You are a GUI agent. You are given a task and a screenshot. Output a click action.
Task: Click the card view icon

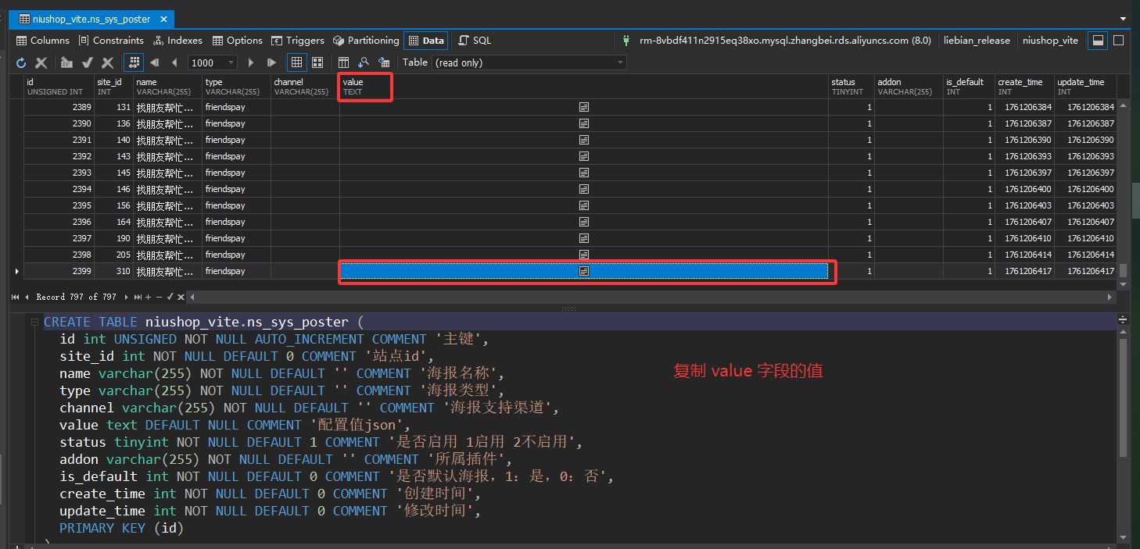coord(317,62)
